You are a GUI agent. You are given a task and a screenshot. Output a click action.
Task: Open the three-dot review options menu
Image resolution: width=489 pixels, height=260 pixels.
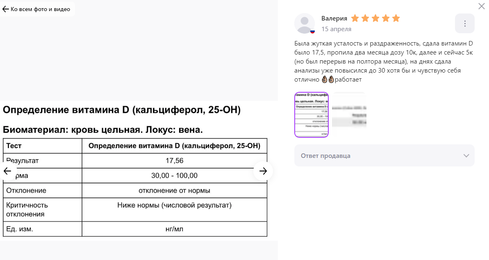pyautogui.click(x=465, y=23)
